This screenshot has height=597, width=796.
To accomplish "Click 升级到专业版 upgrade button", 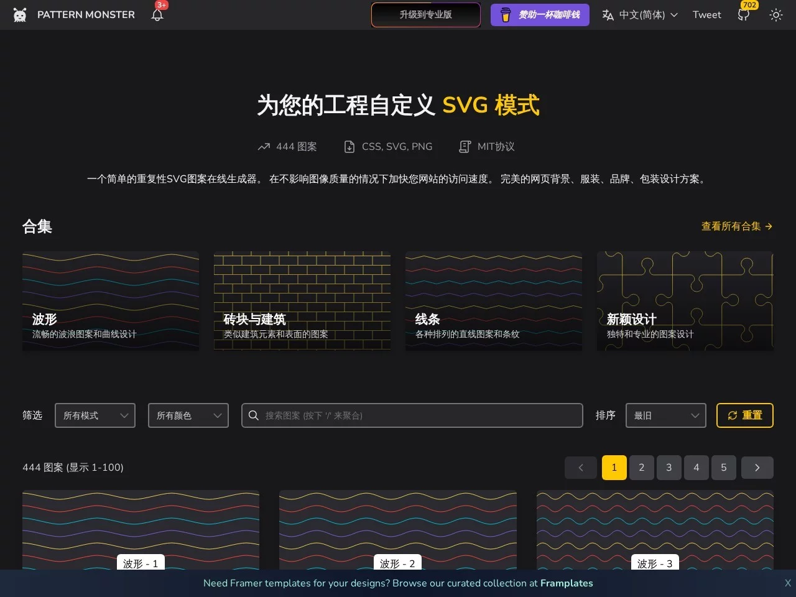I will (426, 15).
